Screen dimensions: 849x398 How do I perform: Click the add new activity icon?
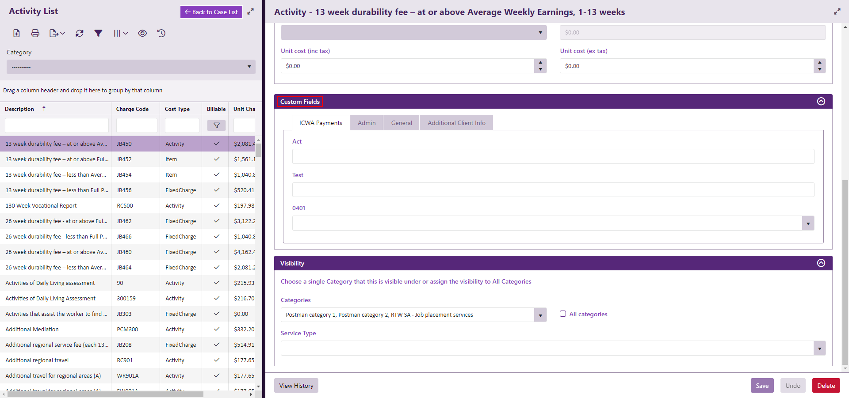[16, 33]
